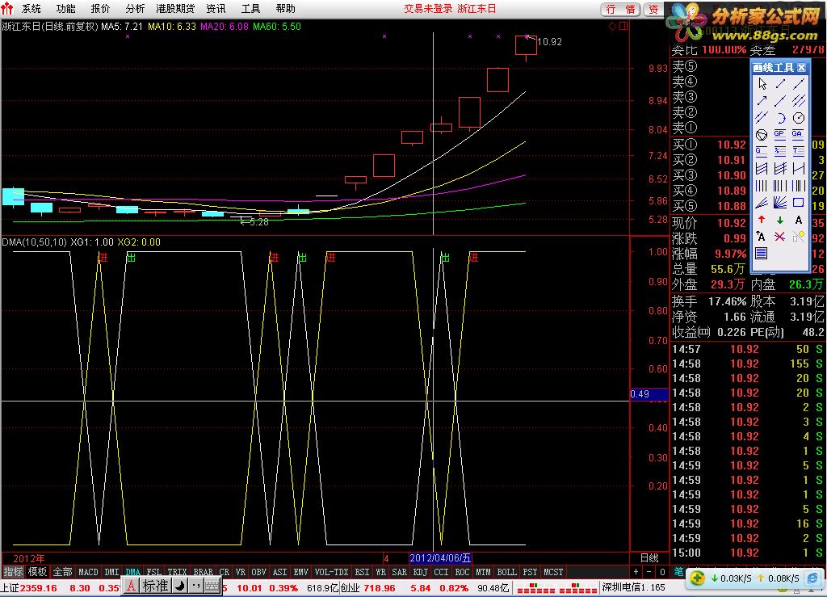
Task: Switch to the 全部 tab
Action: [x=62, y=572]
